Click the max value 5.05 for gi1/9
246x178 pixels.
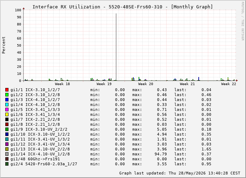pos(162,129)
